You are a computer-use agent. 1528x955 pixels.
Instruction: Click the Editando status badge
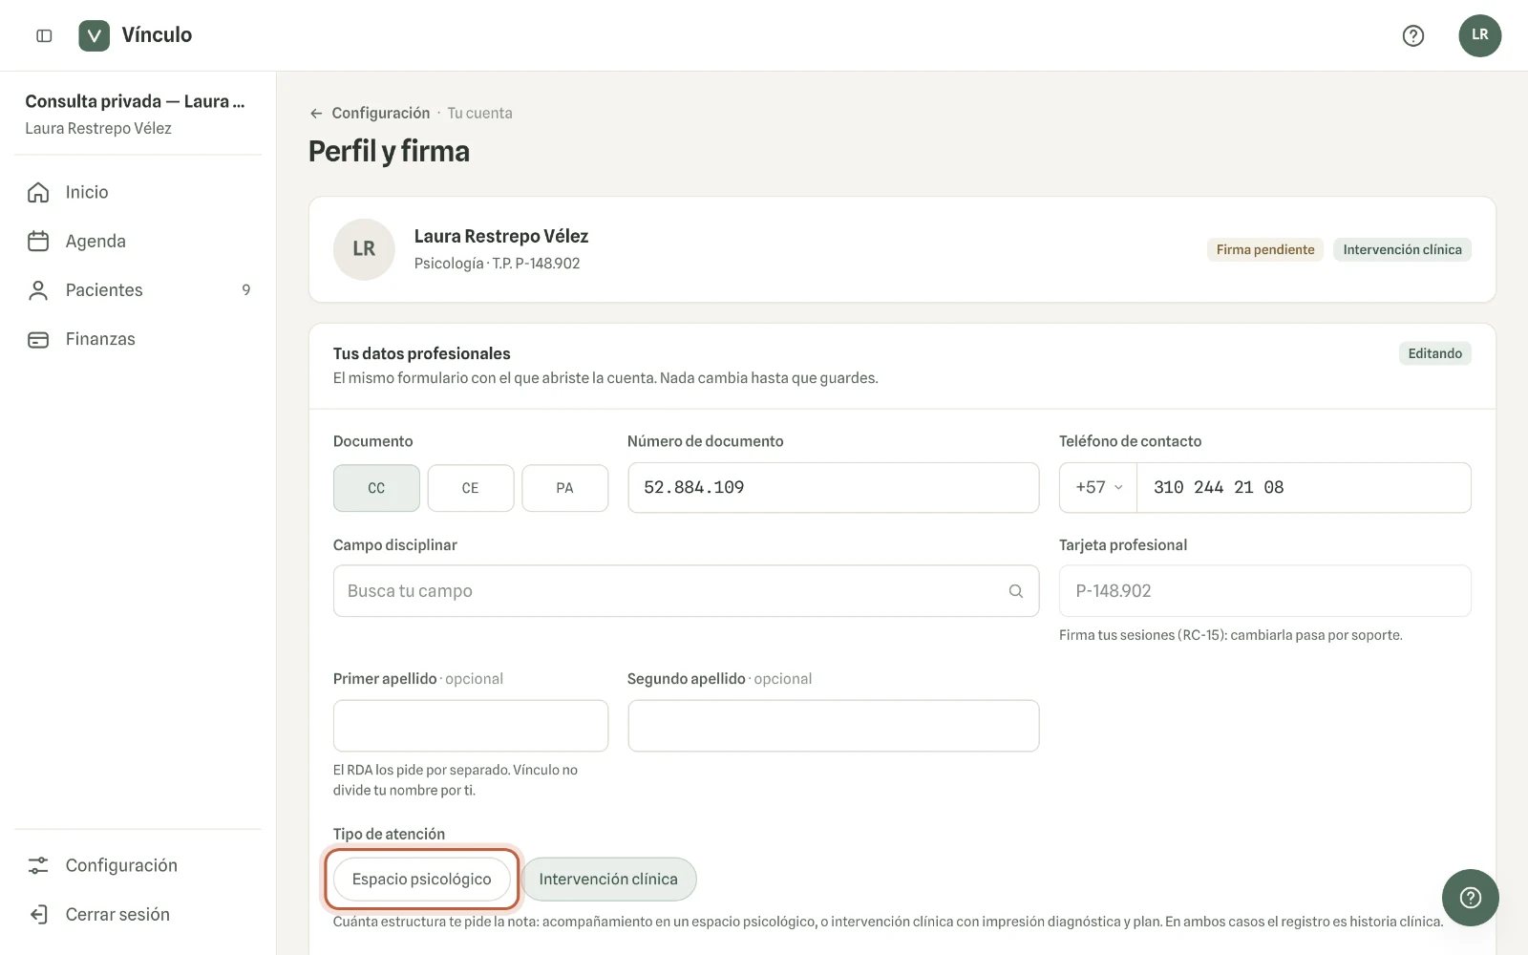tap(1435, 353)
